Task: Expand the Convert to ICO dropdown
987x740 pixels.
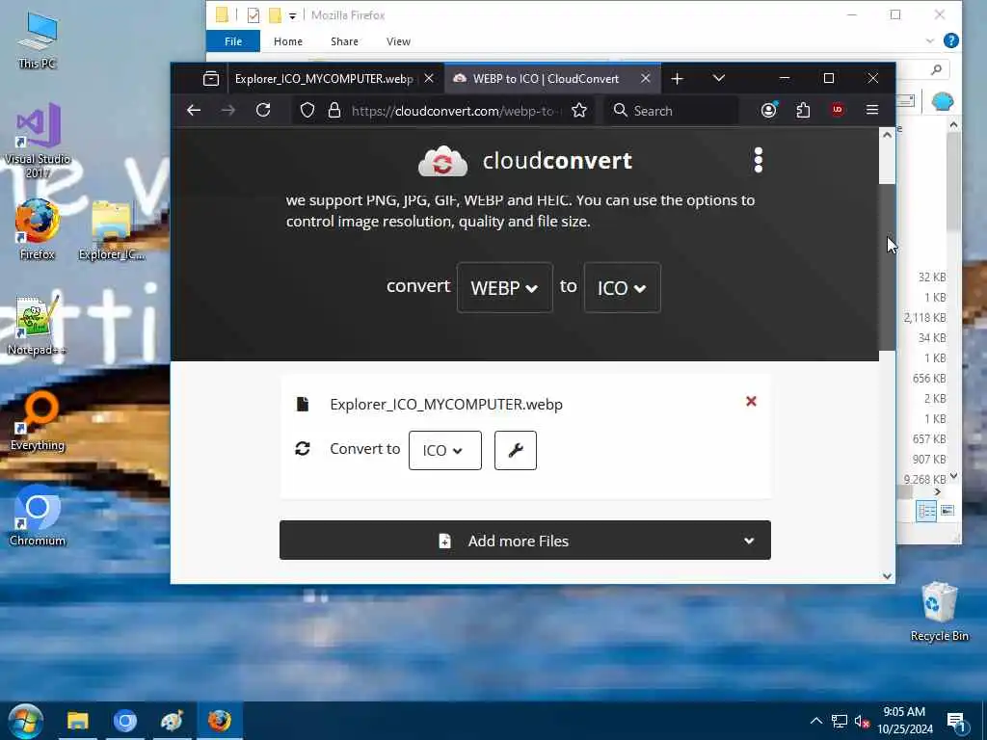Action: [445, 451]
